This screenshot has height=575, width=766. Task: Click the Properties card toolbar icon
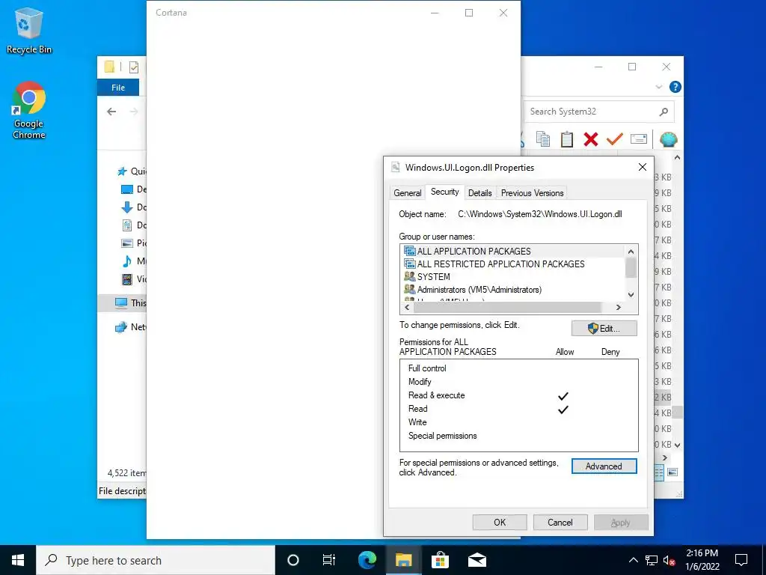tap(639, 139)
